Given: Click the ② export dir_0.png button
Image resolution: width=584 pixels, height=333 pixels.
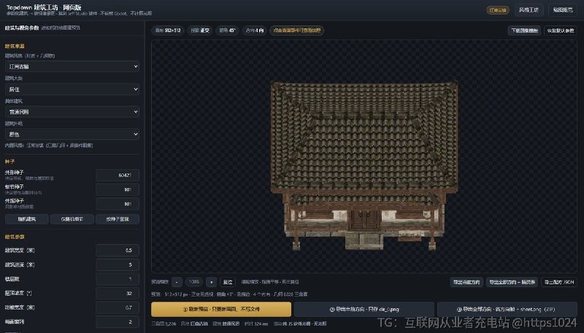Looking at the screenshot, I should pos(364,309).
